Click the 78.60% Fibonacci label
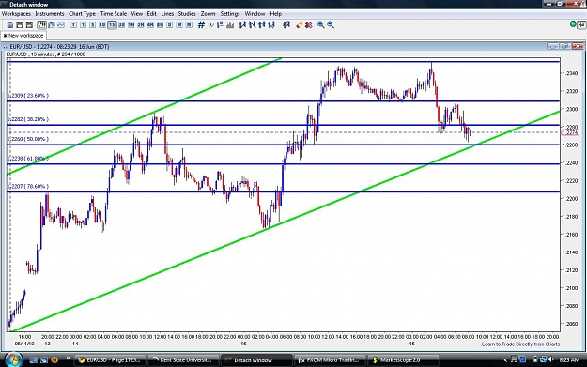The width and height of the screenshot is (587, 367). [28, 186]
